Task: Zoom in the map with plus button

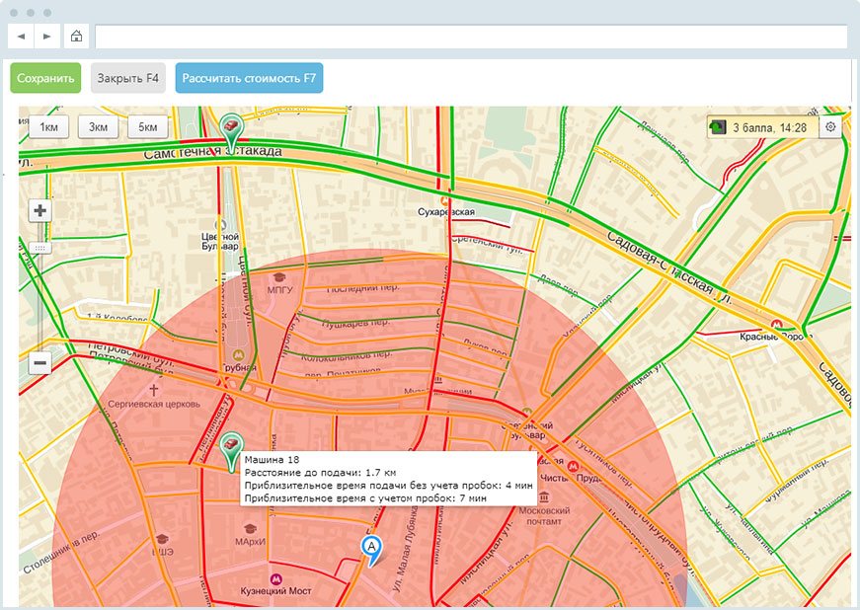Action: click(40, 210)
